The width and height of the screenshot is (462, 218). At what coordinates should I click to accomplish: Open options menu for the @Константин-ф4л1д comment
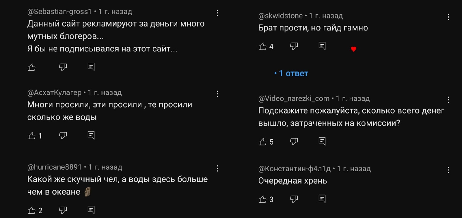click(448, 170)
